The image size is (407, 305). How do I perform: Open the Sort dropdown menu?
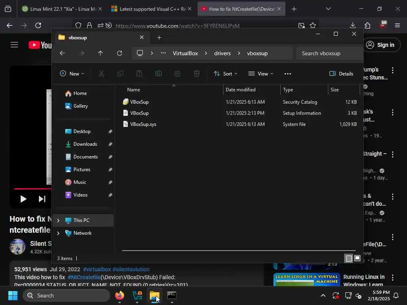click(225, 73)
